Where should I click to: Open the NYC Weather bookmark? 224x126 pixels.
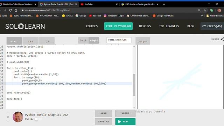point(47,16)
